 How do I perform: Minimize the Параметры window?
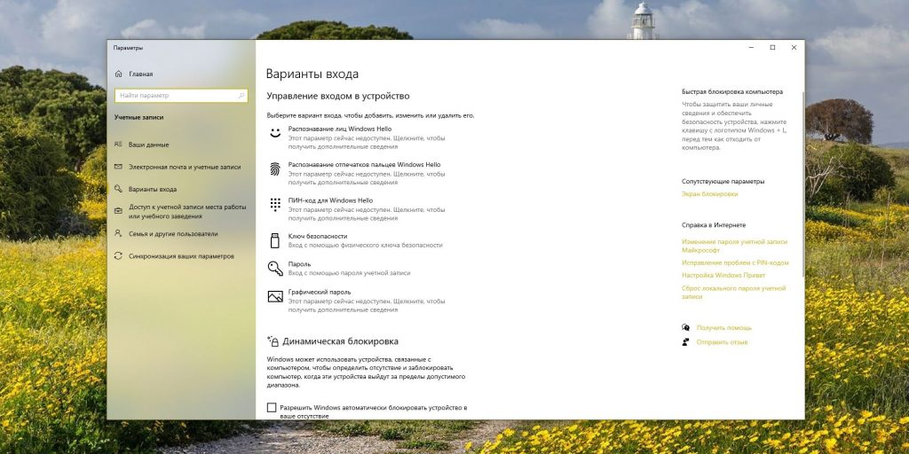click(x=751, y=48)
